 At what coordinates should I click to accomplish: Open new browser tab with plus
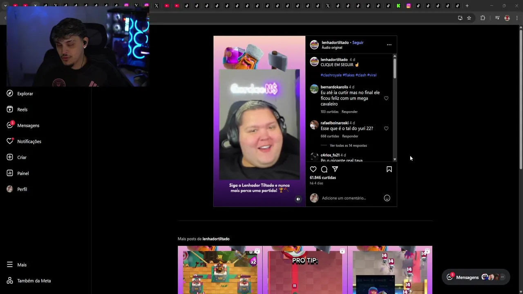click(x=467, y=6)
